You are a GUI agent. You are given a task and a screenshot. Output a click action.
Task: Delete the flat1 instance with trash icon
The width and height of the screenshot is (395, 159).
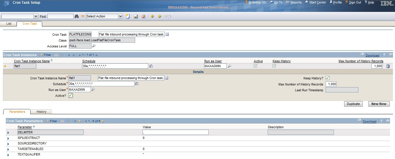[388, 66]
